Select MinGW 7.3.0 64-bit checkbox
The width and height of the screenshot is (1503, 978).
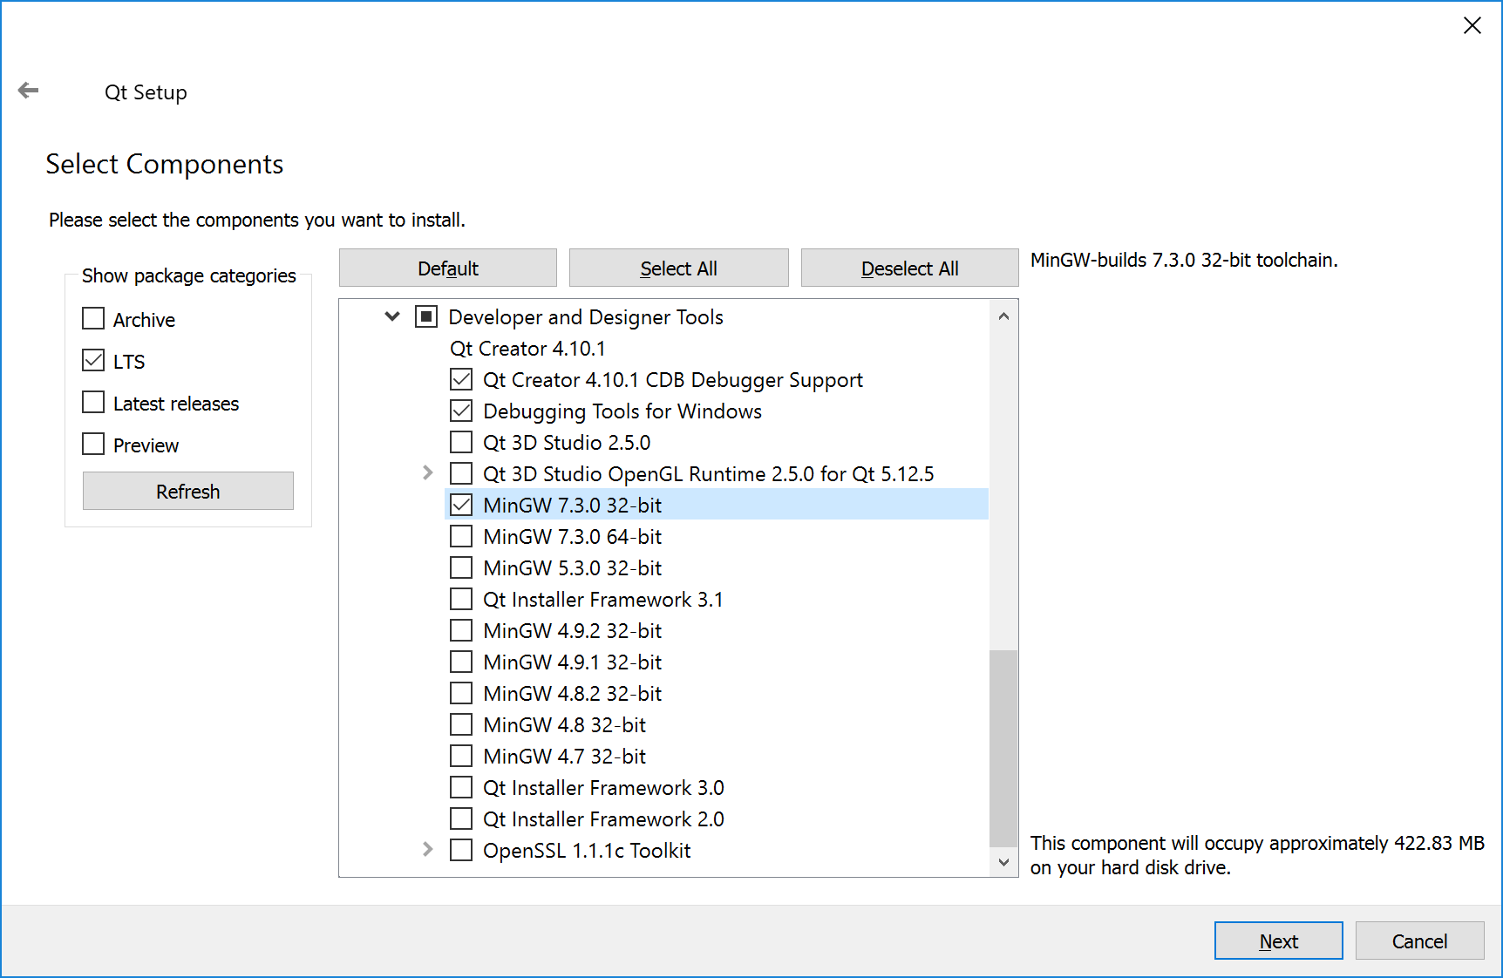click(x=461, y=536)
